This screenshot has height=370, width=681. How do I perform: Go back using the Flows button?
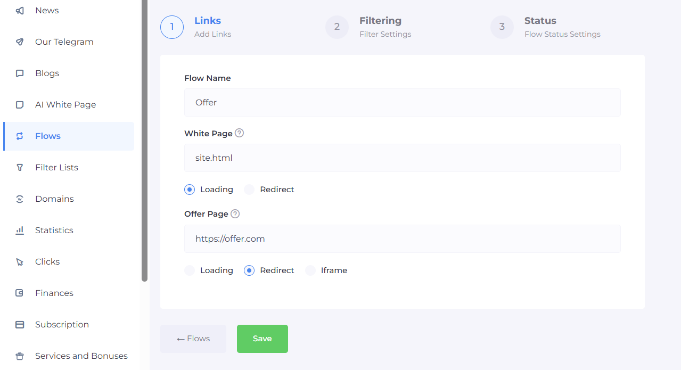[193, 339]
